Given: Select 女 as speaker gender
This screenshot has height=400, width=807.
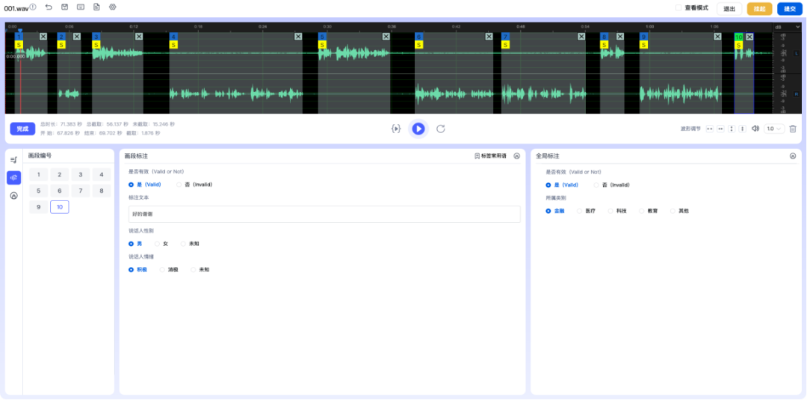Looking at the screenshot, I should pyautogui.click(x=157, y=244).
